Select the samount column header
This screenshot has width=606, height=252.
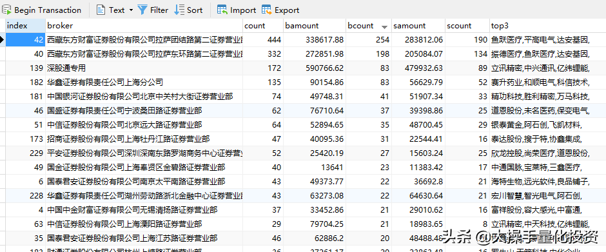(x=418, y=26)
